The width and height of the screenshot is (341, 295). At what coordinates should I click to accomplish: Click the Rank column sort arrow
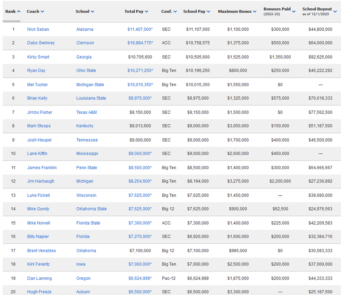pos(19,12)
